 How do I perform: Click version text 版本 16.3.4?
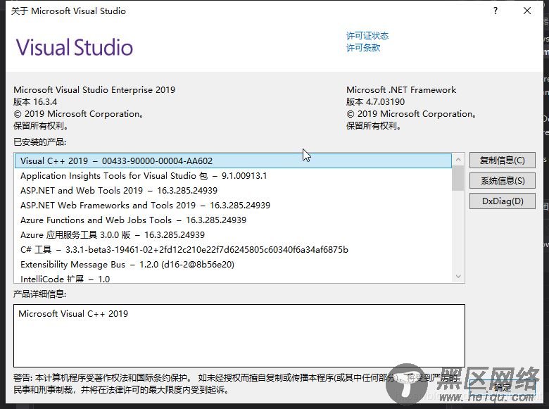click(x=35, y=102)
